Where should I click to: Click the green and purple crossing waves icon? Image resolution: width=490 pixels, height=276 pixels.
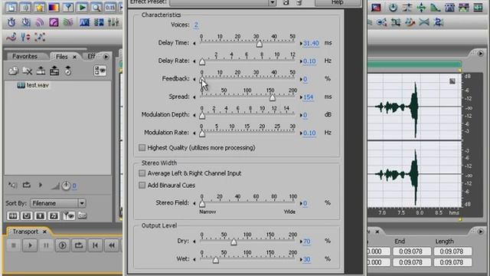click(68, 22)
